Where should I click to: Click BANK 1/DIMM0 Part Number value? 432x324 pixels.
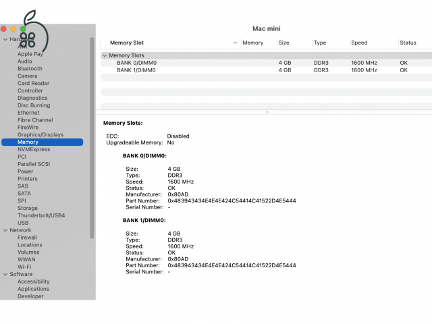232,265
